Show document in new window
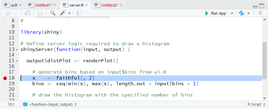The image size is (268, 109). click(27, 13)
